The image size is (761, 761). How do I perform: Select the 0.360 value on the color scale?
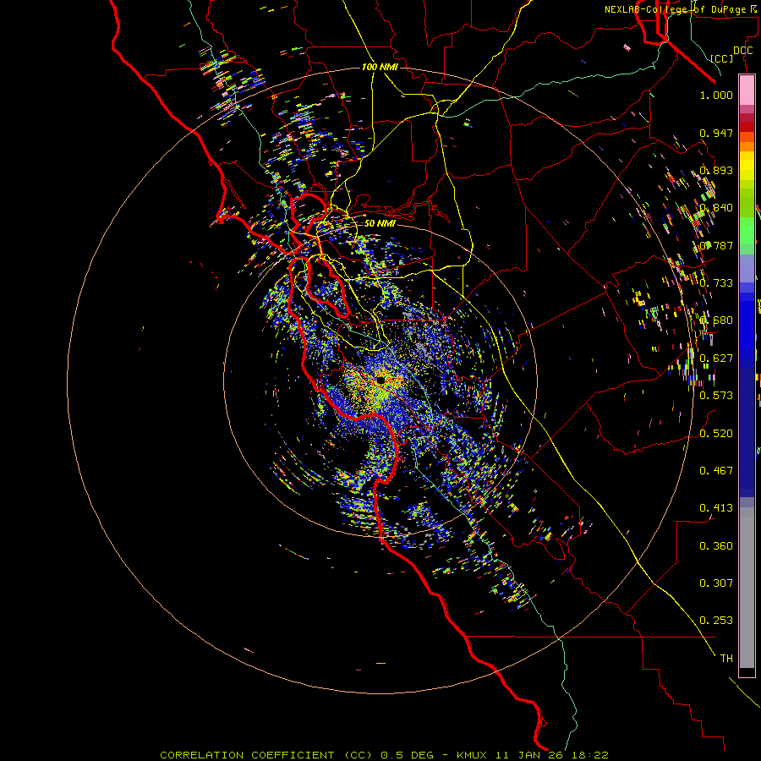(716, 546)
